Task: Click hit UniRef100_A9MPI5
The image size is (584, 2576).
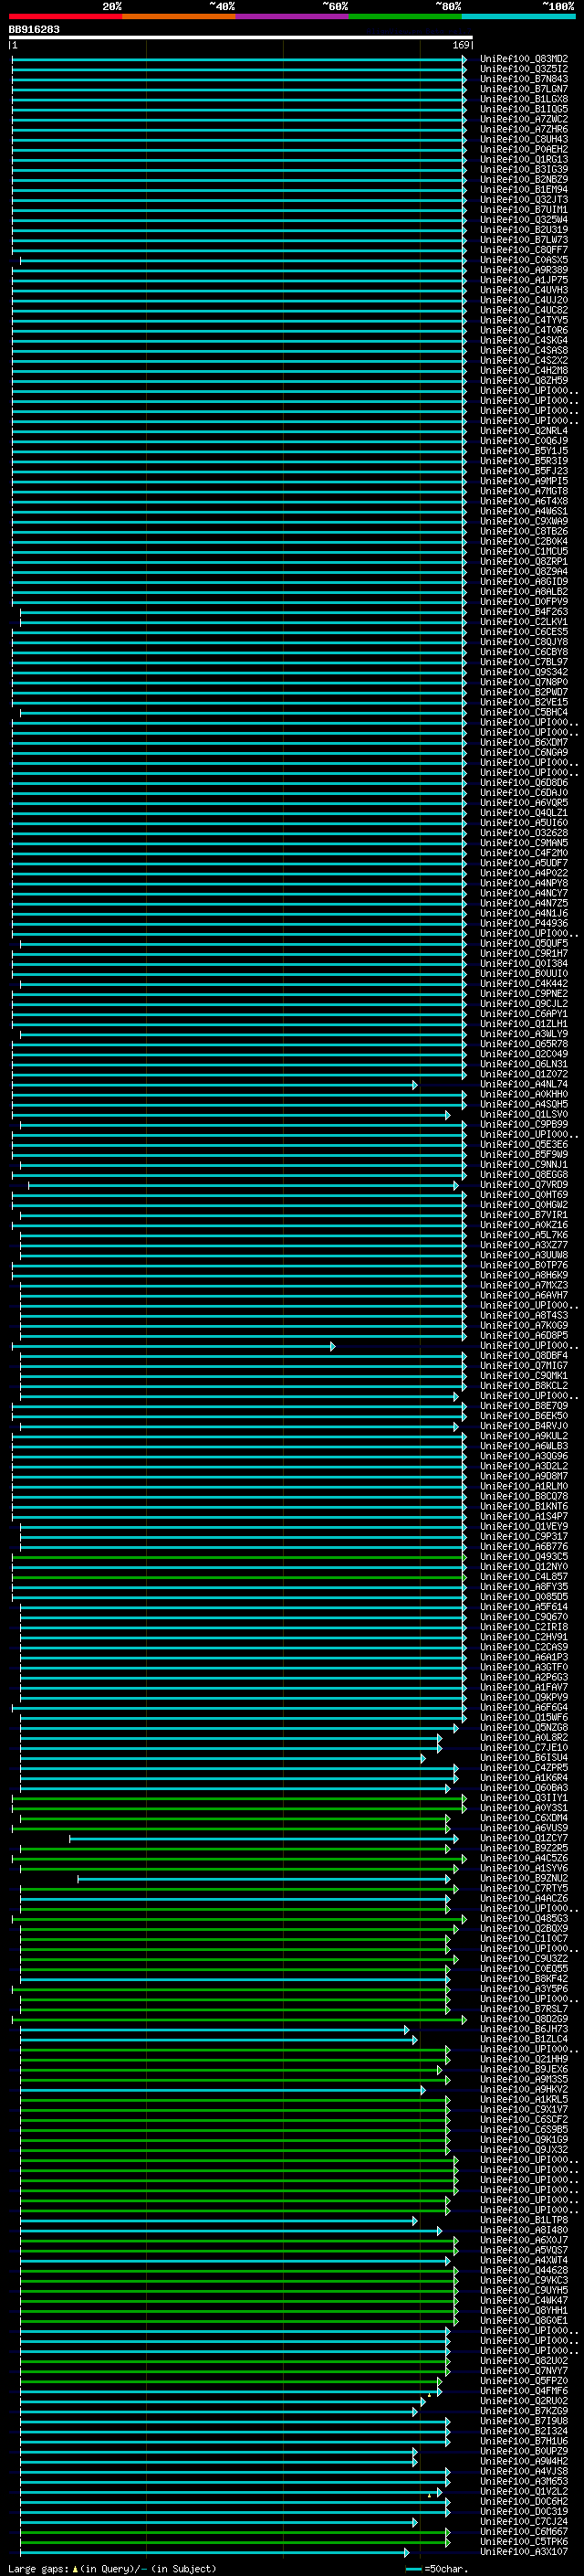Action: point(524,481)
